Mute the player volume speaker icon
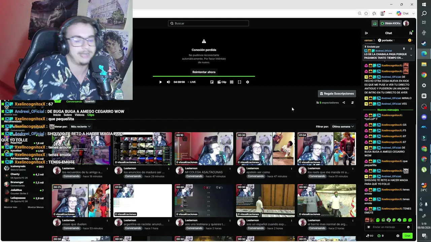 pyautogui.click(x=168, y=82)
